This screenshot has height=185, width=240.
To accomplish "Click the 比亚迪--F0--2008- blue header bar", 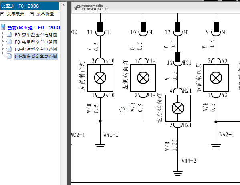I will 30,6.
